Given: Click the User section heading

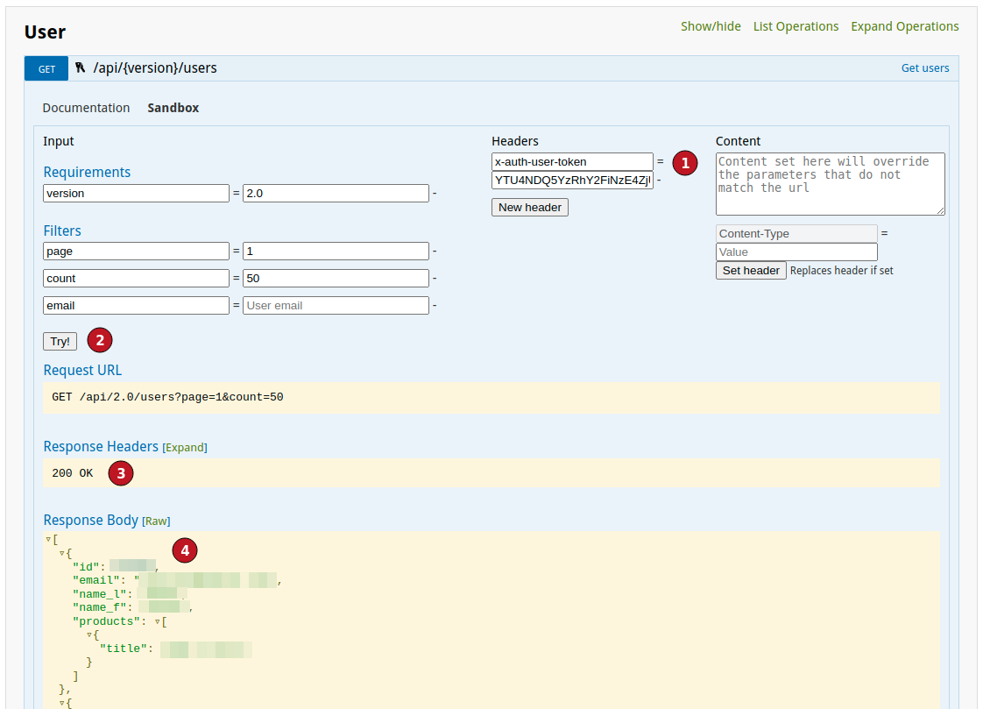Looking at the screenshot, I should pos(45,32).
